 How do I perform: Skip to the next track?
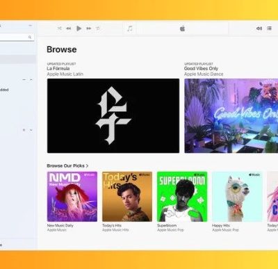(x=89, y=28)
